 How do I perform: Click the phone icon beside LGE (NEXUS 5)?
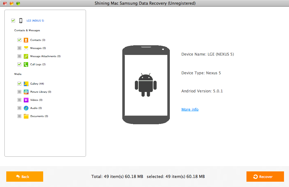21,21
